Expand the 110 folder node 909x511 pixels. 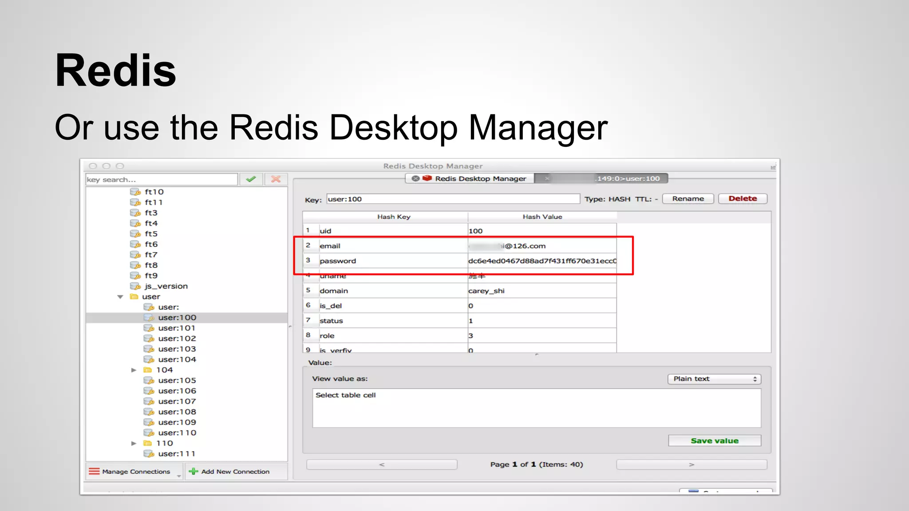[134, 443]
